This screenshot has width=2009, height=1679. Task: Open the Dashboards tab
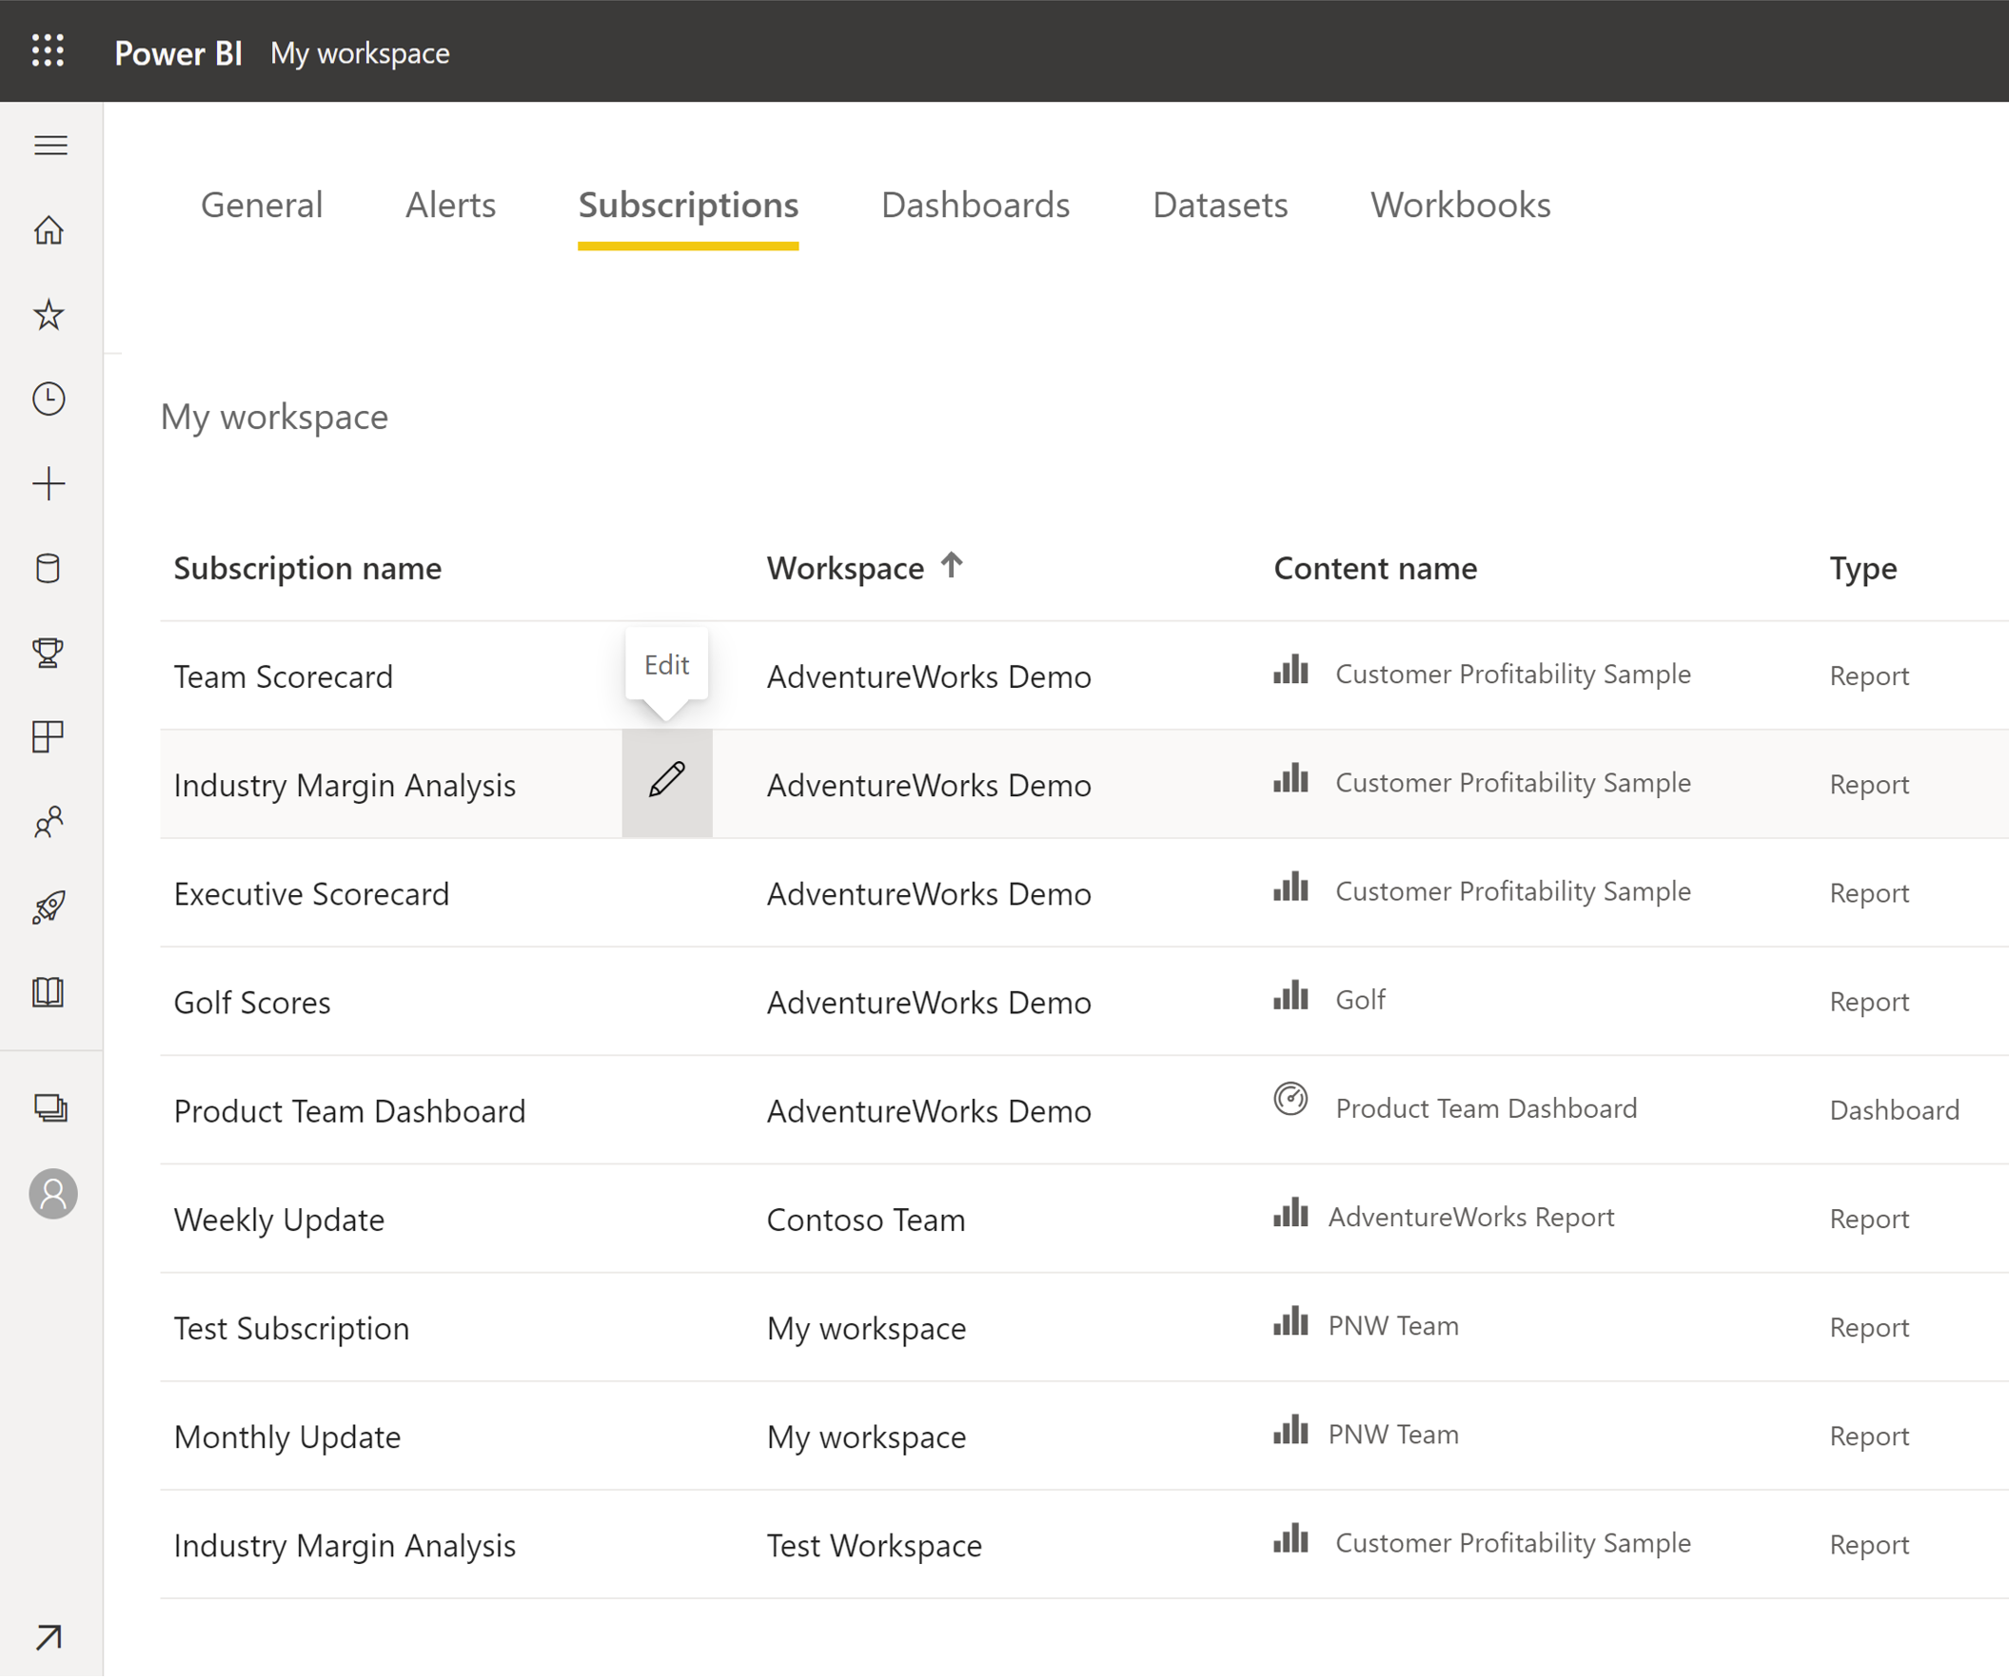coord(975,205)
